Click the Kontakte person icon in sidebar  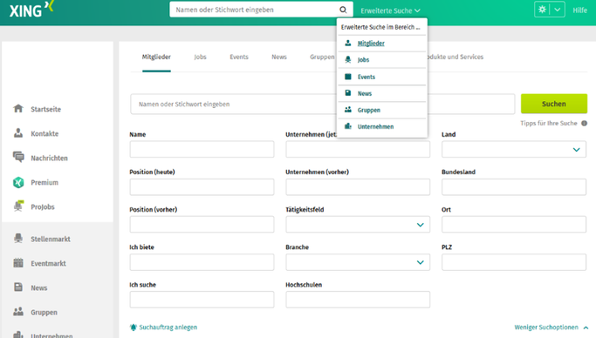click(x=18, y=133)
